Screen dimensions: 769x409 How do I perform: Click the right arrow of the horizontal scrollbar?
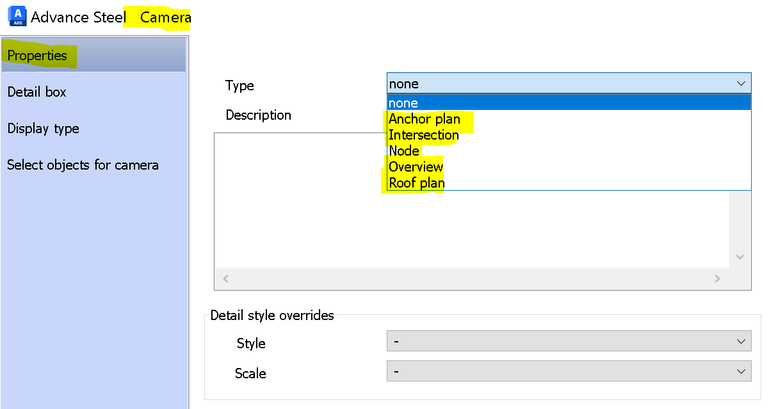[x=717, y=278]
